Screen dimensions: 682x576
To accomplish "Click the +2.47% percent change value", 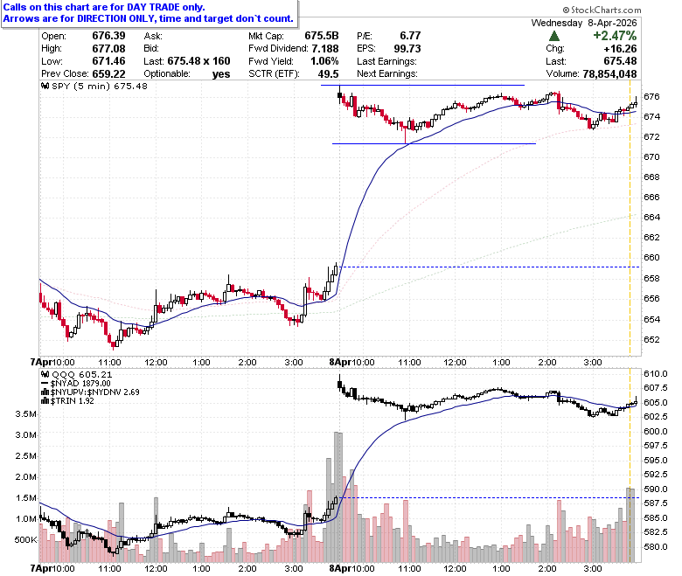I will click(615, 36).
